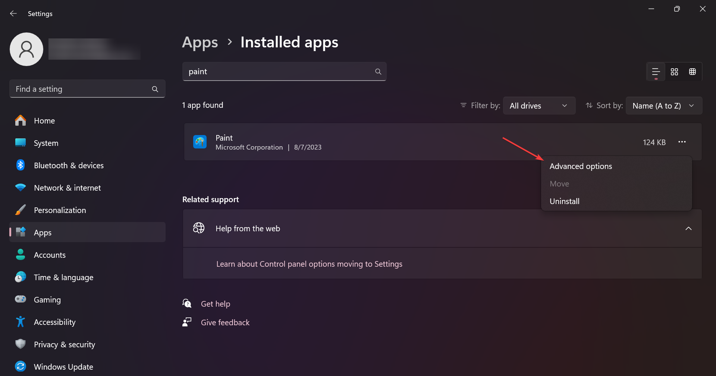Collapse the Help from the web section
Screen dimensions: 716x376
tap(688, 229)
